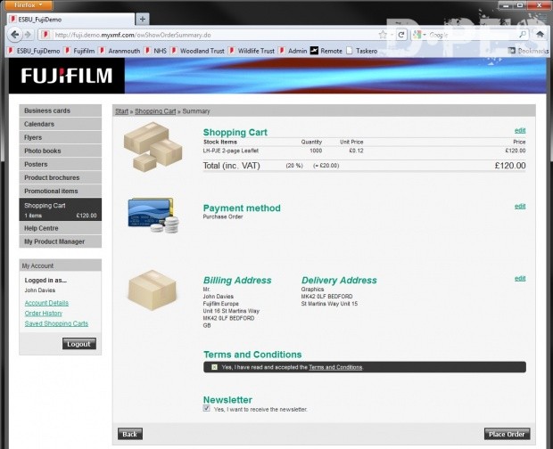This screenshot has width=553, height=449.
Task: Click the site favicon in the address bar
Action: (45, 35)
